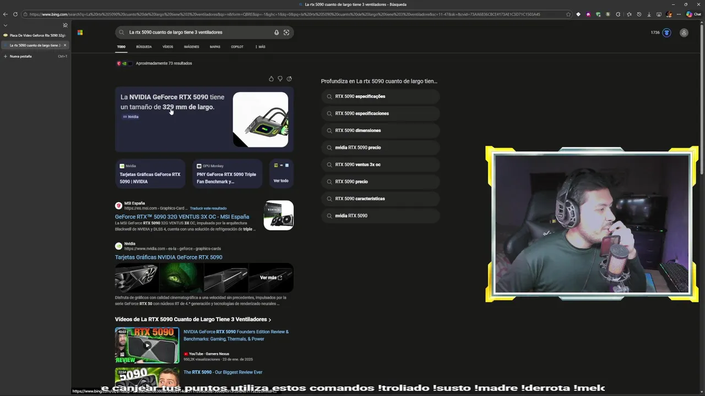Open The RTX 5090 - Our Biggest Review Ever
Viewport: 705px width, 396px height.
tap(223, 372)
